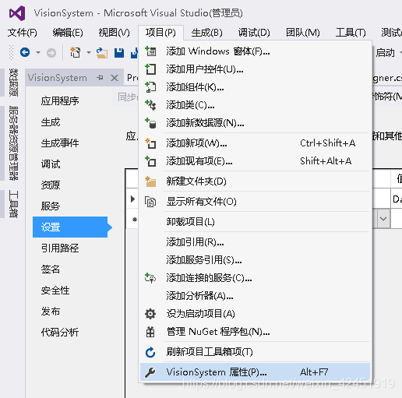Choose 添加组件(K)... from the menu
This screenshot has width=402, height=398.
pos(255,87)
